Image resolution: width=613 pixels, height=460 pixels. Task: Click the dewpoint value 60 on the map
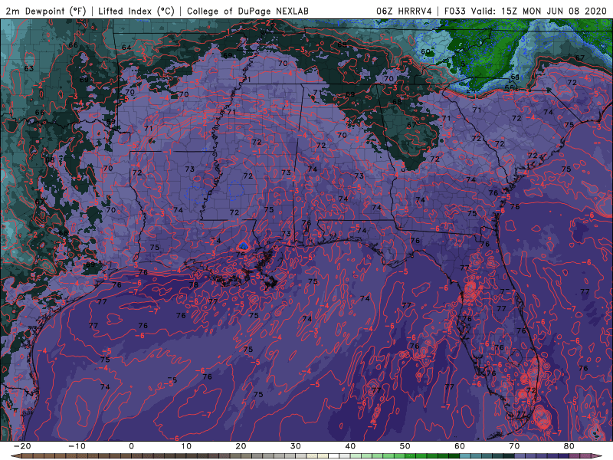425,51
